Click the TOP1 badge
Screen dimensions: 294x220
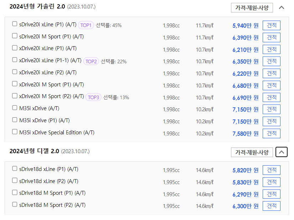(x=86, y=25)
